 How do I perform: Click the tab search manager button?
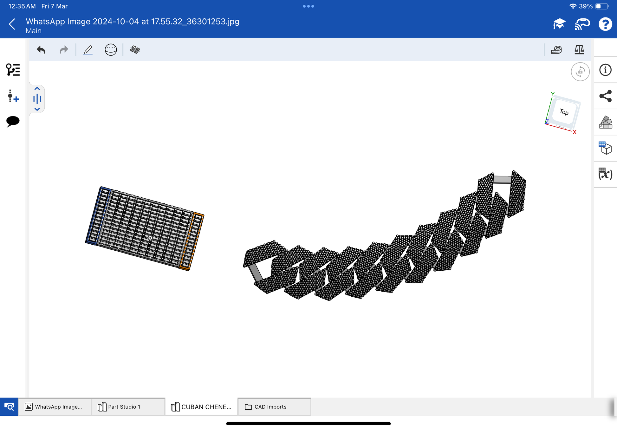pyautogui.click(x=9, y=407)
